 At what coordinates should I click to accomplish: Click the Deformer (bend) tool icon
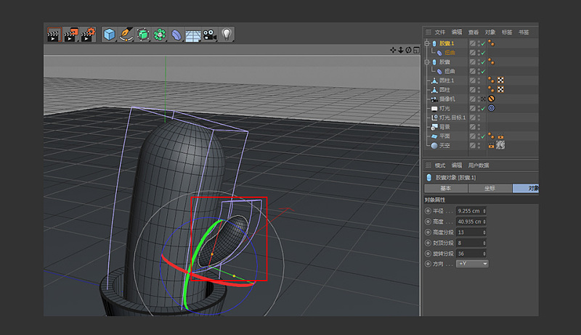click(x=176, y=34)
